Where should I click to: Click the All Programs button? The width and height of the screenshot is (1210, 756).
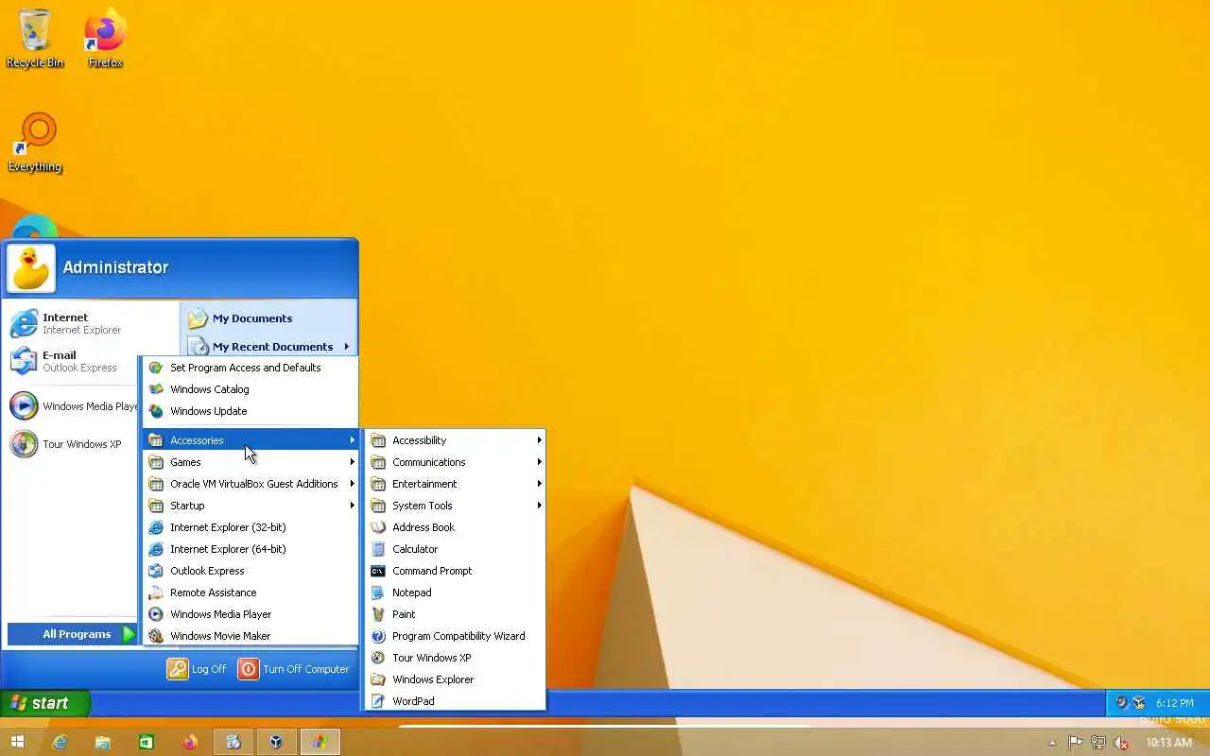(73, 634)
